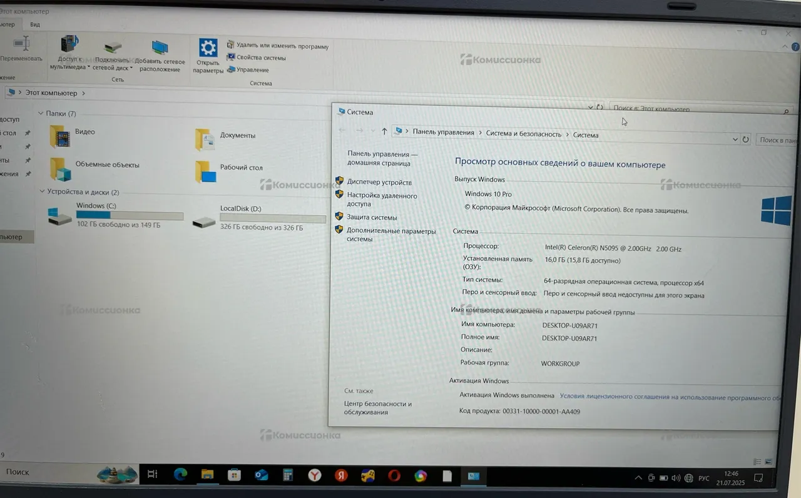Open Свойства системы in the ribbon

pos(256,58)
